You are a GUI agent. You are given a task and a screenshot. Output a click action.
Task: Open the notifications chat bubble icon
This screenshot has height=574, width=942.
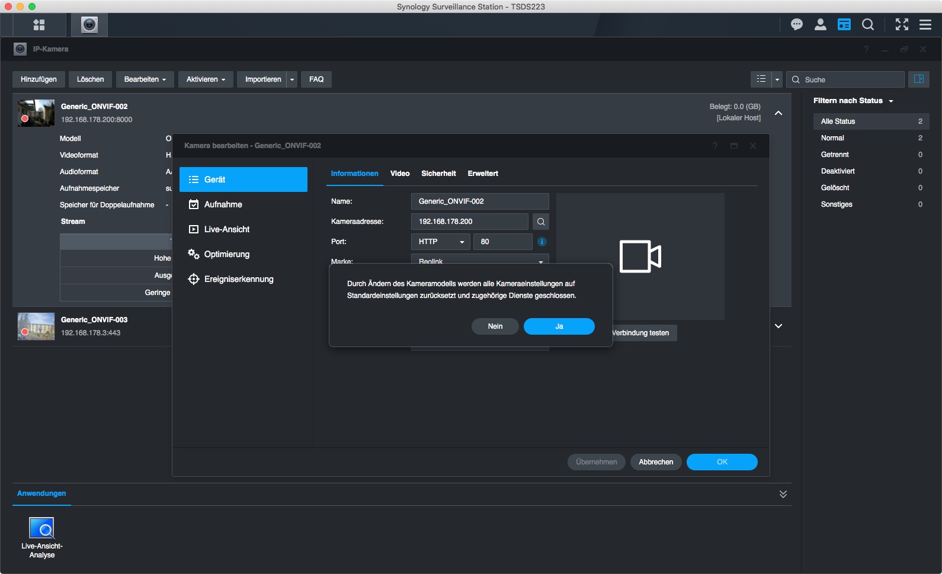point(796,24)
